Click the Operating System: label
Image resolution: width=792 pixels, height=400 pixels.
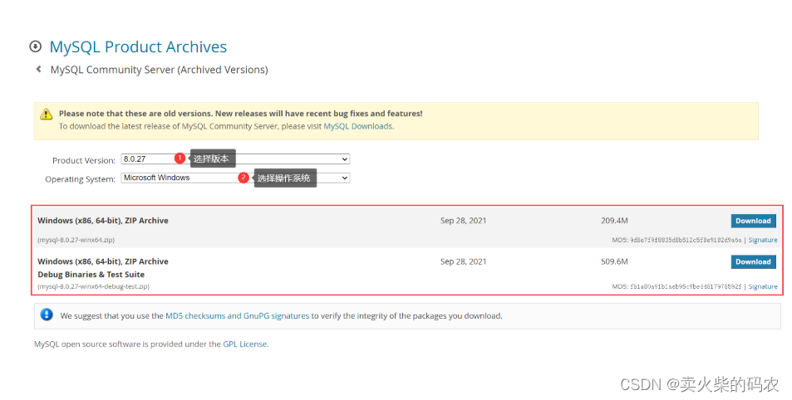(x=81, y=179)
